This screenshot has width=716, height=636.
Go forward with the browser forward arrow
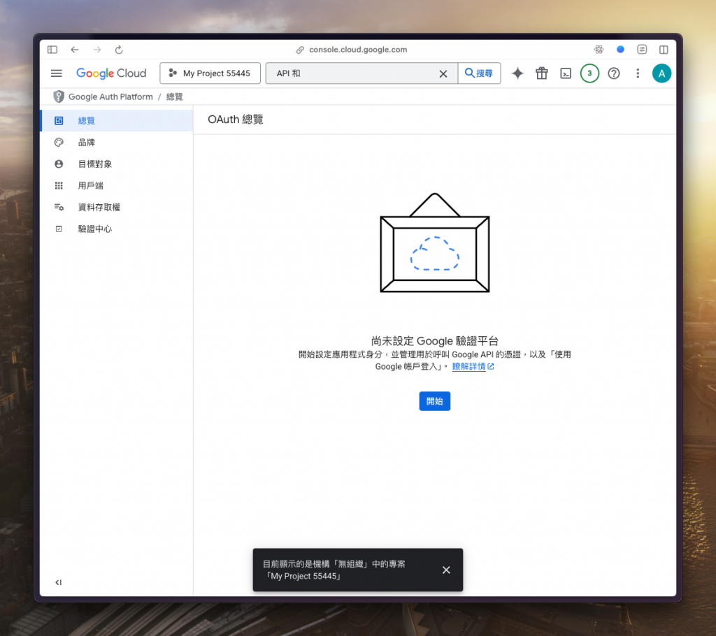pyautogui.click(x=96, y=50)
